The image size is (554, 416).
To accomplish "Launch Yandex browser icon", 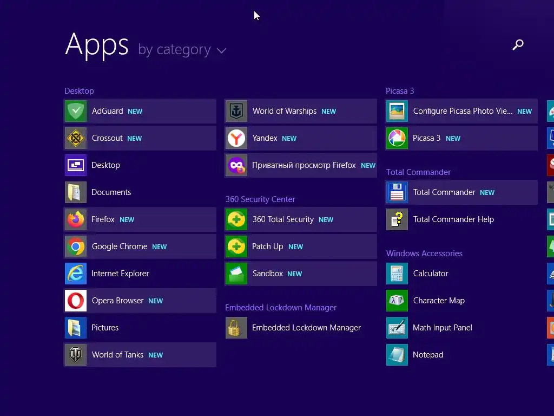I will click(x=236, y=138).
